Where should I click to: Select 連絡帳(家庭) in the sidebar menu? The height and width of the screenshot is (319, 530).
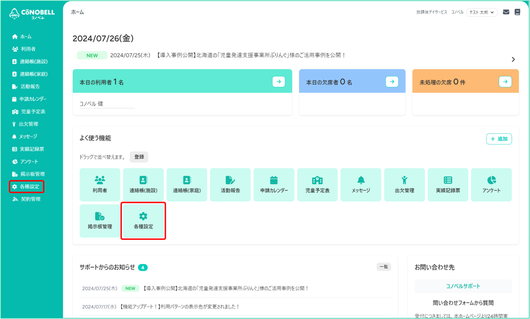tap(30, 74)
